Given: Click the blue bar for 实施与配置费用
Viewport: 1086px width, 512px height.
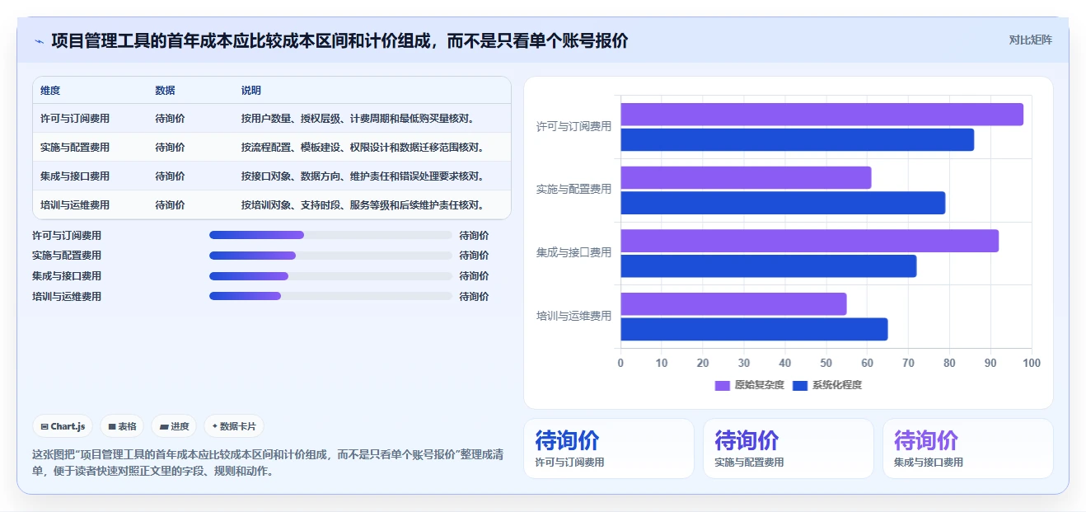Looking at the screenshot, I should tap(783, 203).
